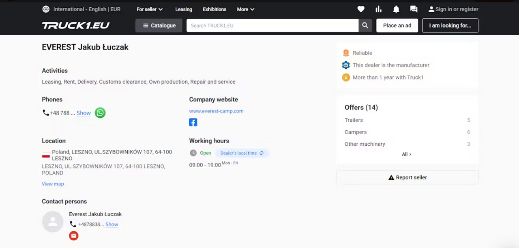The height and width of the screenshot is (248, 519).
Task: Click the Poland flag icon
Action: coord(46,155)
